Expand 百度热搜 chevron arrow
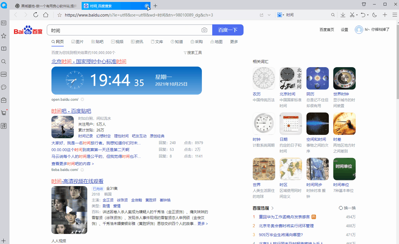Screen dimensions: 399x244 [x=272, y=208]
